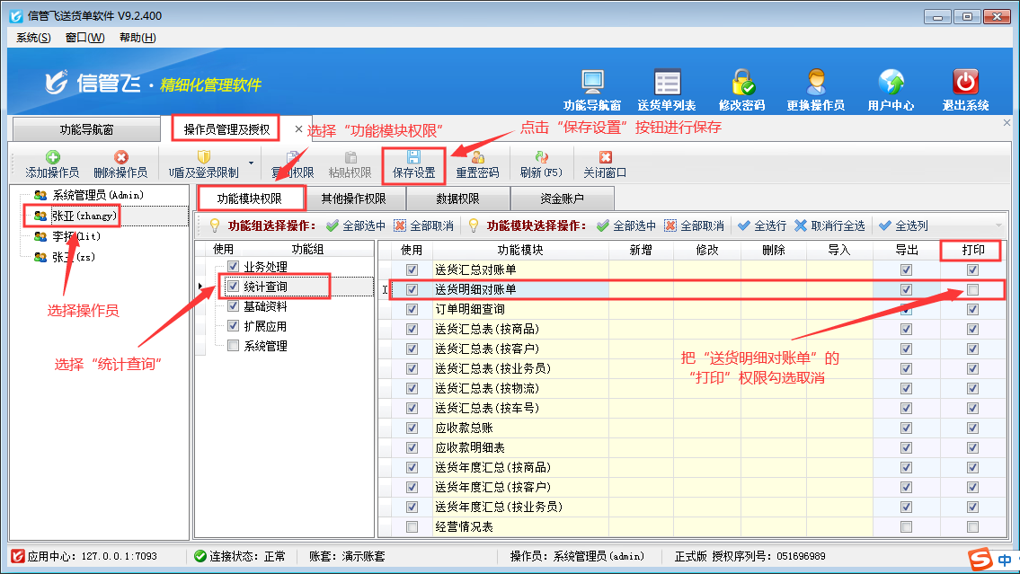Select operator 李拓(lit) in the tree

pos(75,236)
